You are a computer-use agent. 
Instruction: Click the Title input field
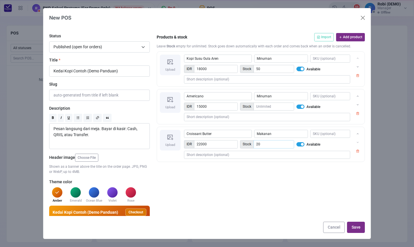(99, 71)
